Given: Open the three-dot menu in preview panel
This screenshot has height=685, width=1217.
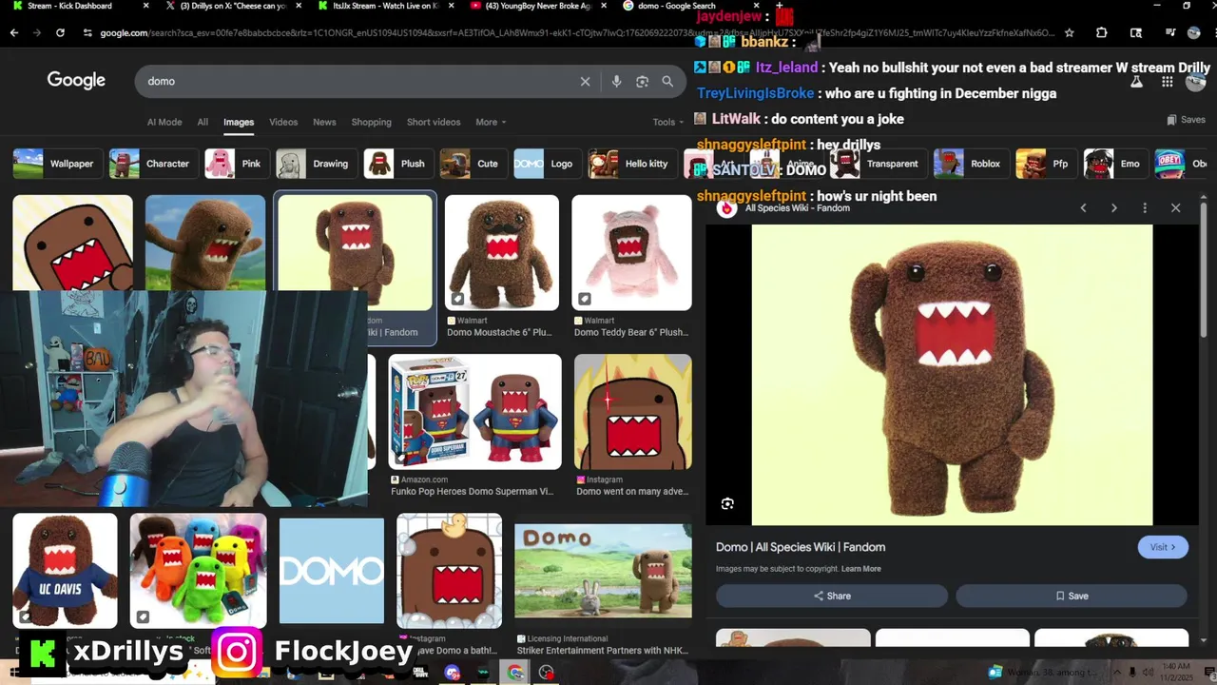Looking at the screenshot, I should click(1145, 207).
